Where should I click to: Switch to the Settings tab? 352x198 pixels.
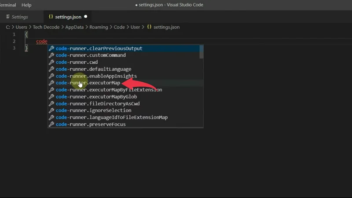pos(19,17)
